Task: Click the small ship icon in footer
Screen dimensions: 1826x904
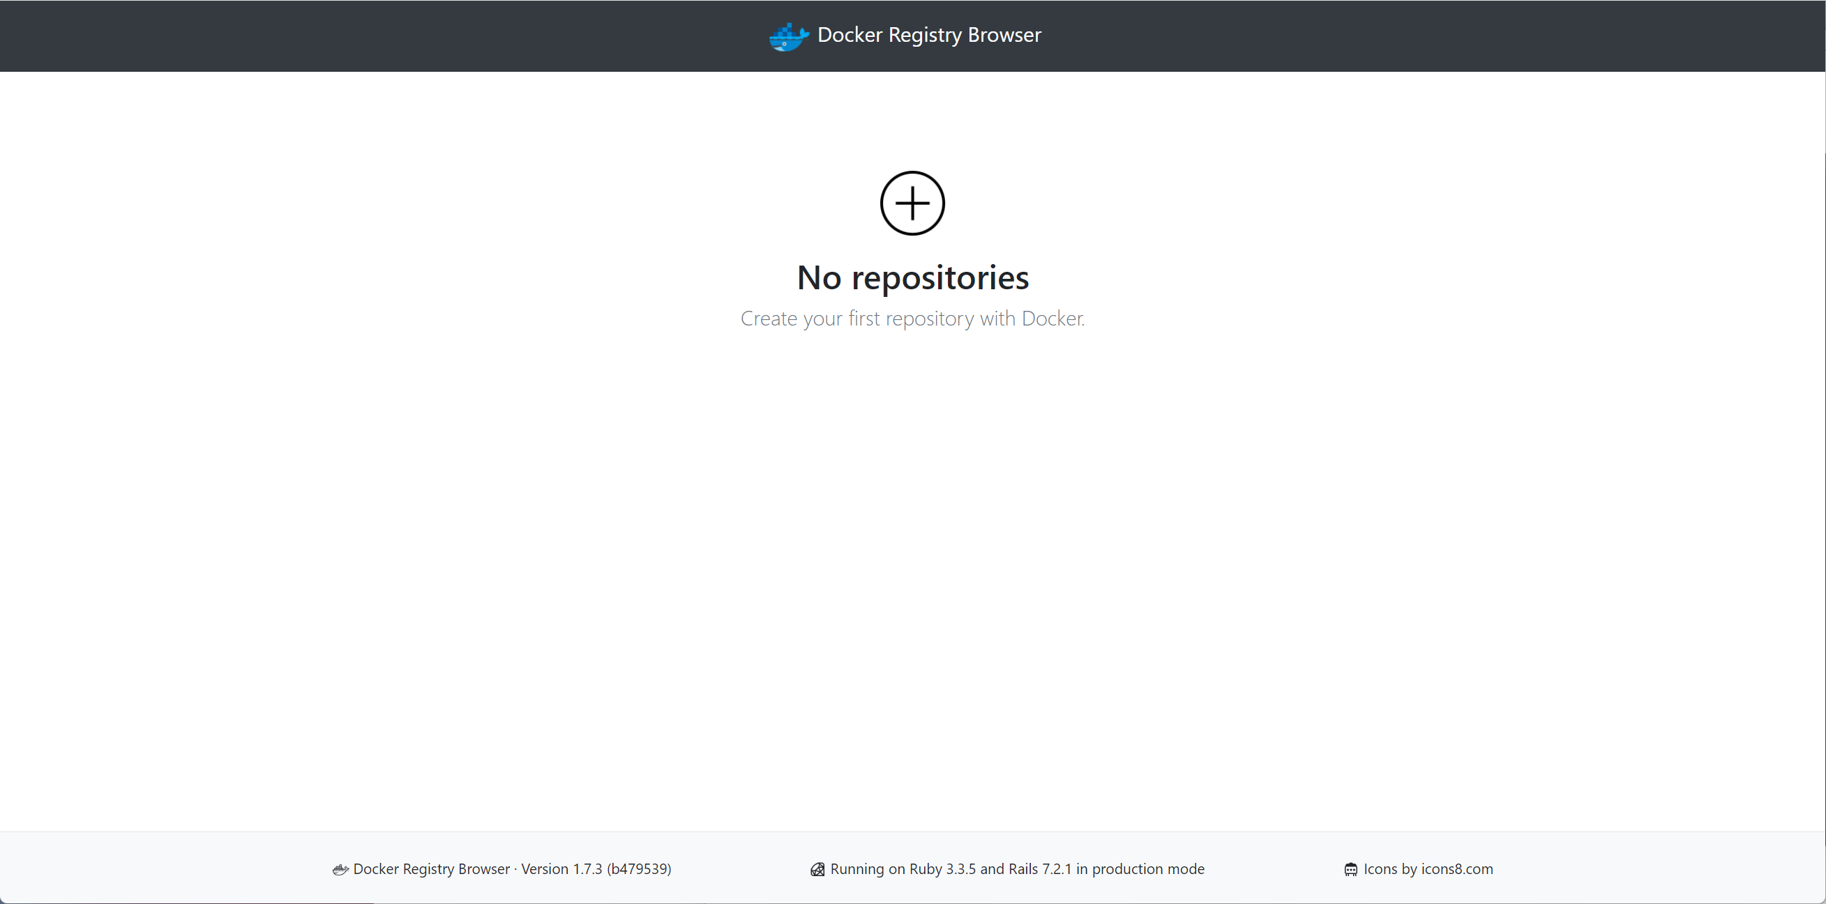Action: click(340, 869)
